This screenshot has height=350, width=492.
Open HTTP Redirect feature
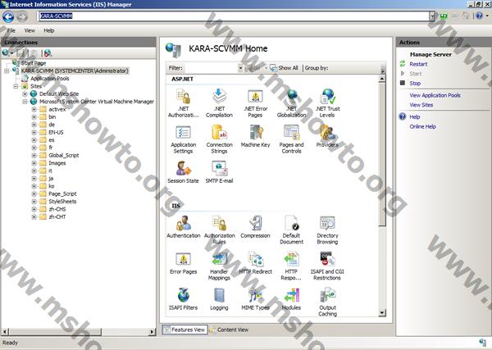(x=255, y=263)
